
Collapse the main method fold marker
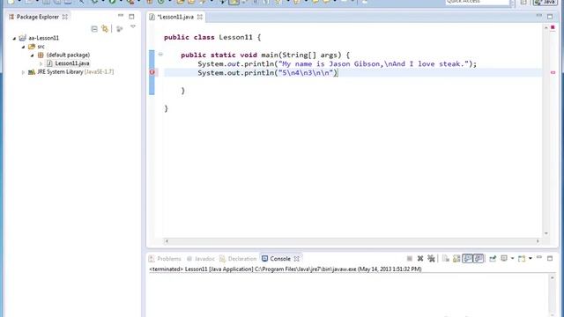pos(160,55)
